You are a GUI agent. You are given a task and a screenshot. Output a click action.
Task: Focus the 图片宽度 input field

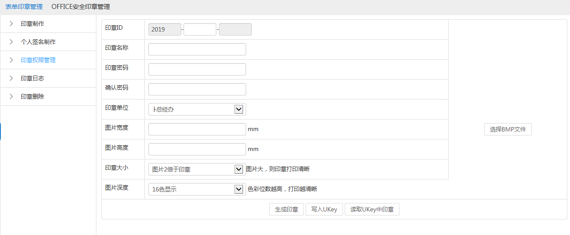pos(197,129)
